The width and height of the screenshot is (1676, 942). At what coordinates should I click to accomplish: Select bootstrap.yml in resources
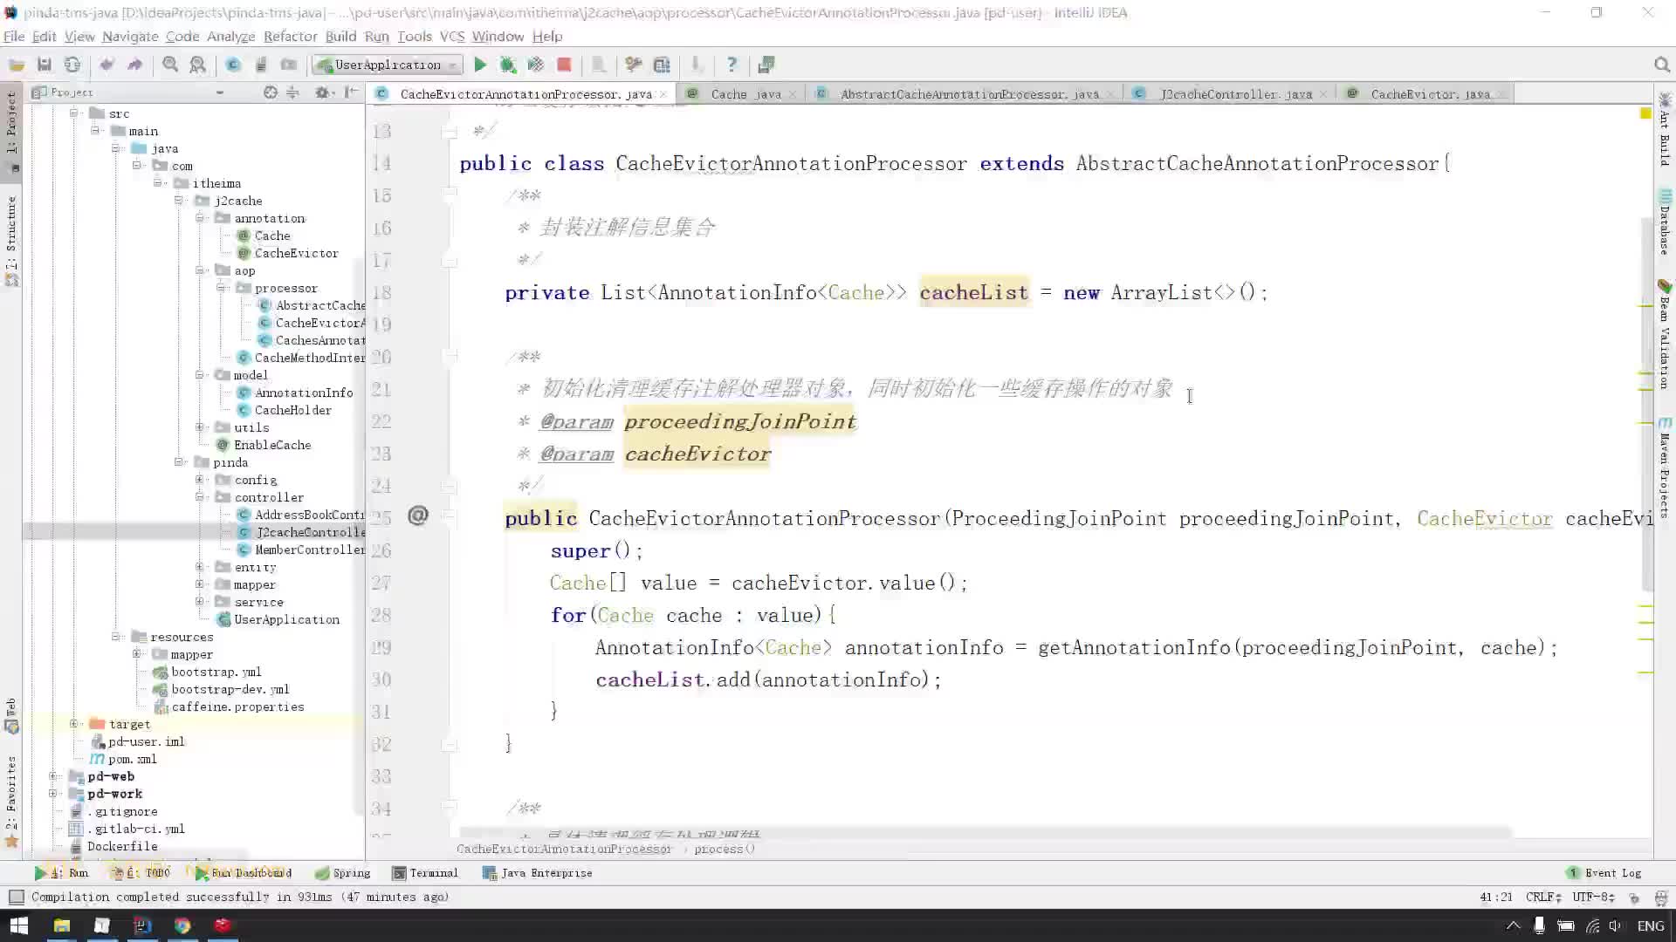click(208, 672)
